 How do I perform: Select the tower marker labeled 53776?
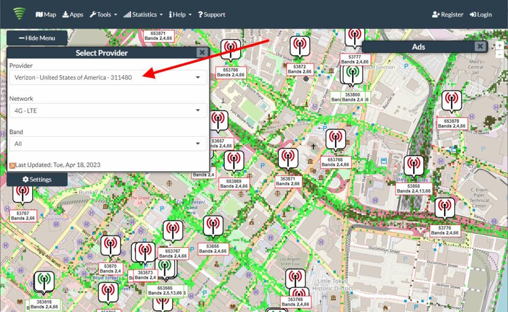point(444,209)
